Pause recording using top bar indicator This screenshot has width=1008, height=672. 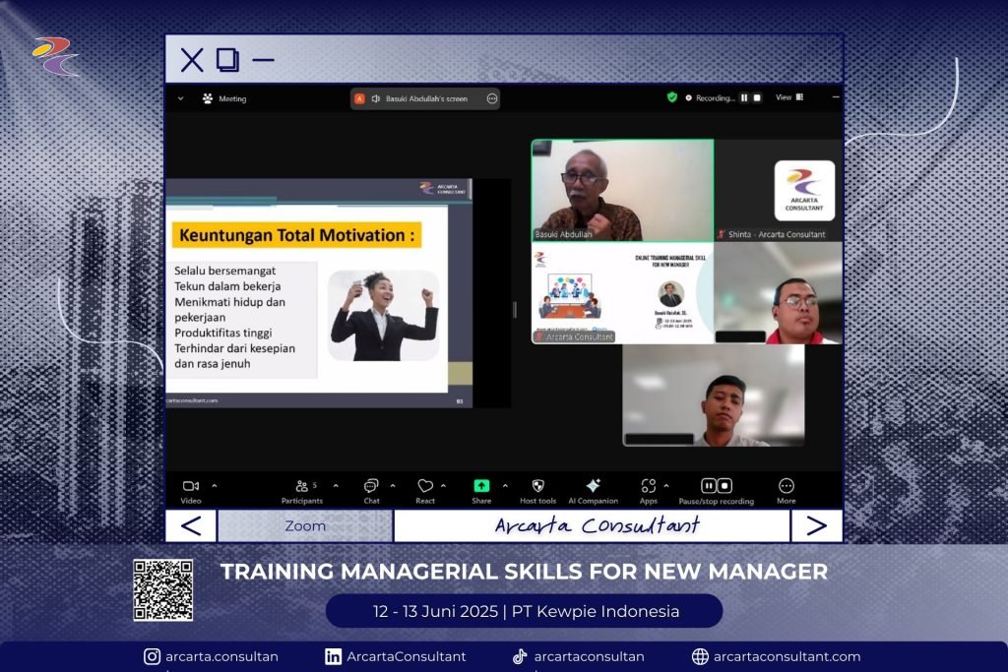(744, 98)
